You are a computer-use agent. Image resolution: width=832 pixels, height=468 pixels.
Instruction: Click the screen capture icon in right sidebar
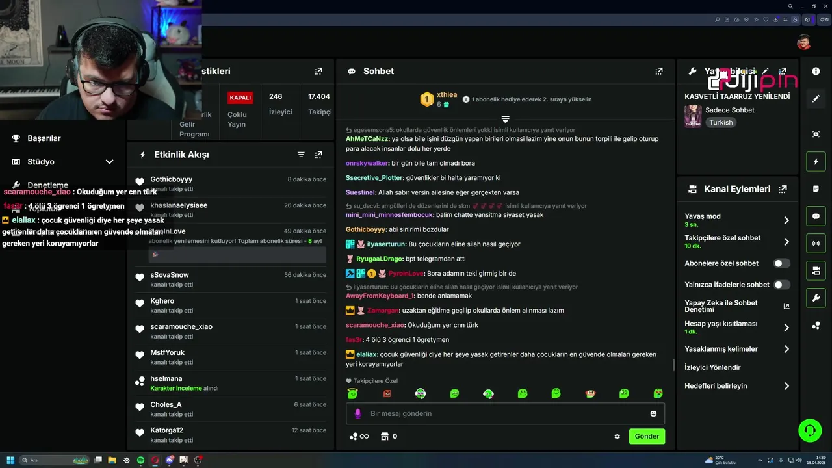pyautogui.click(x=816, y=134)
